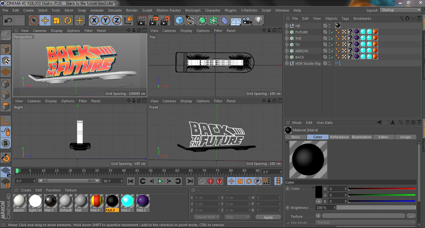Select the Live Selection tool
This screenshot has width=425, height=228.
pos(34,21)
